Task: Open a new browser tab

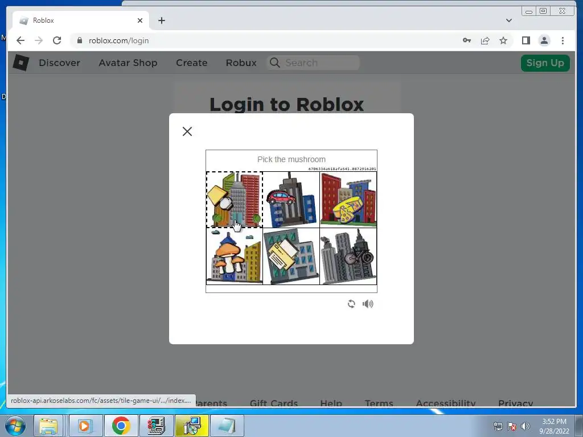Action: 161,20
